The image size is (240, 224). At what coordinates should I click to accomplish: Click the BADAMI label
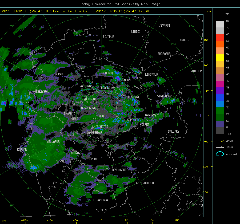coord(106,88)
